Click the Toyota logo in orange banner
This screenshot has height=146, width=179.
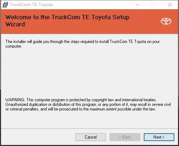point(166,21)
